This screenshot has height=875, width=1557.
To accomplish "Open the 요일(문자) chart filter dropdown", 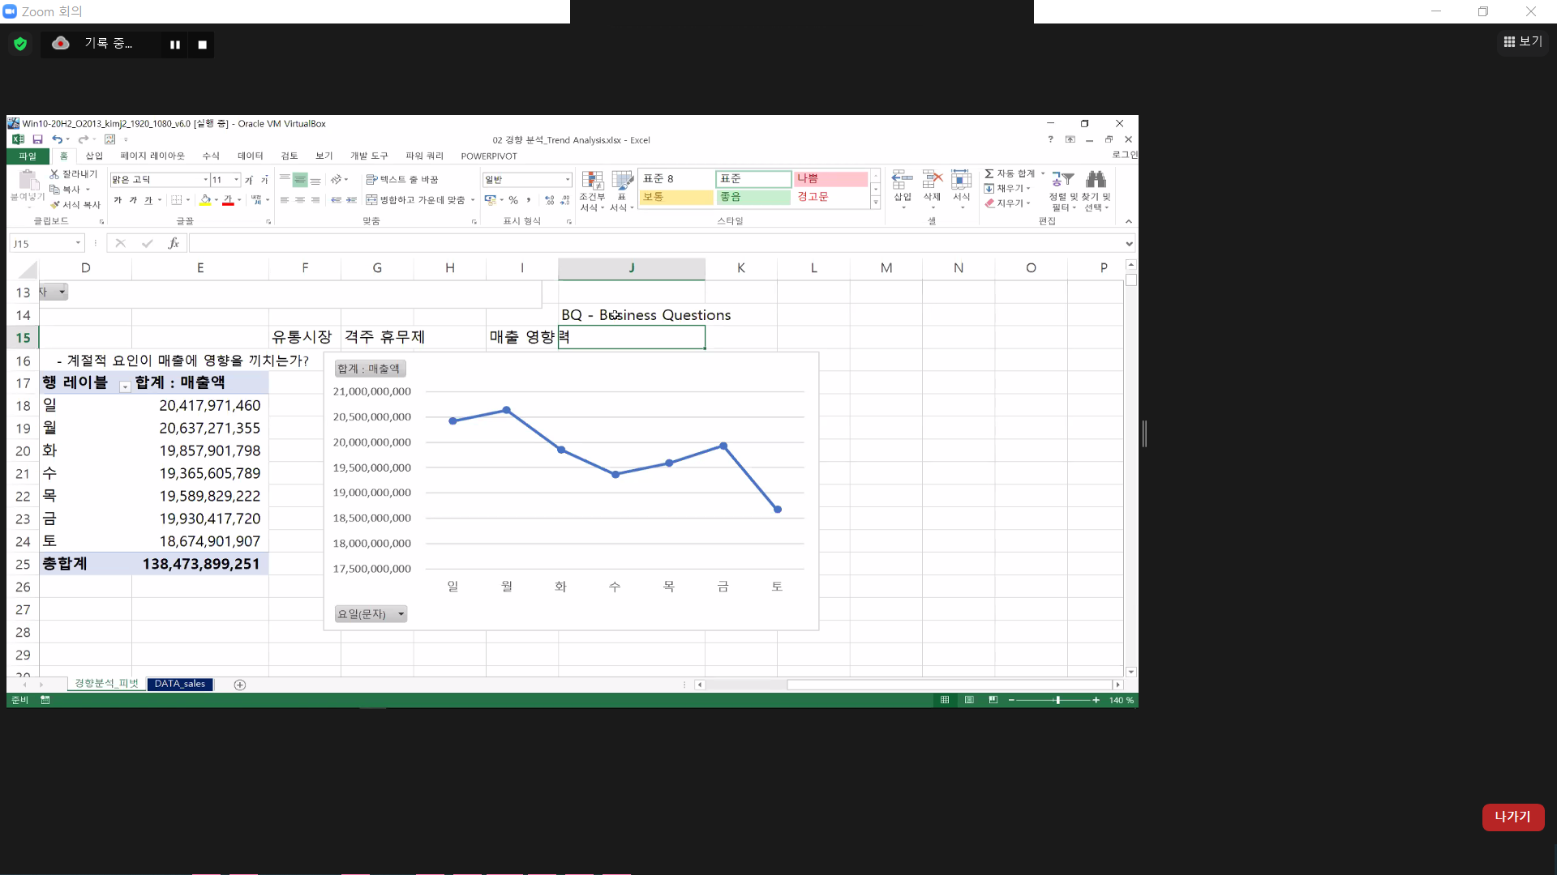I will tap(401, 615).
